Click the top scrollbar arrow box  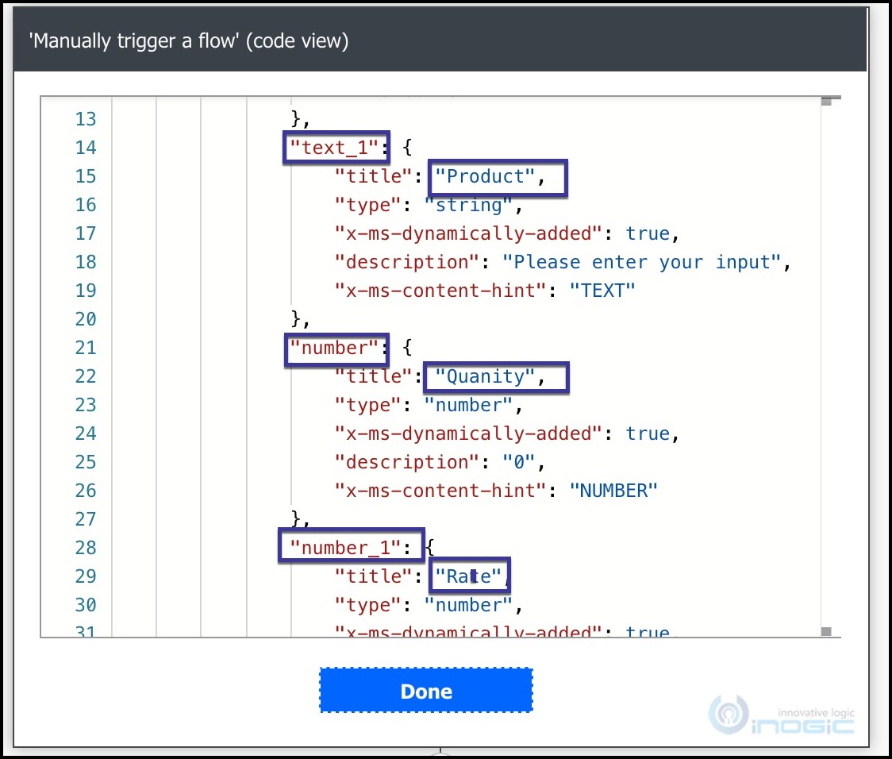pos(825,102)
